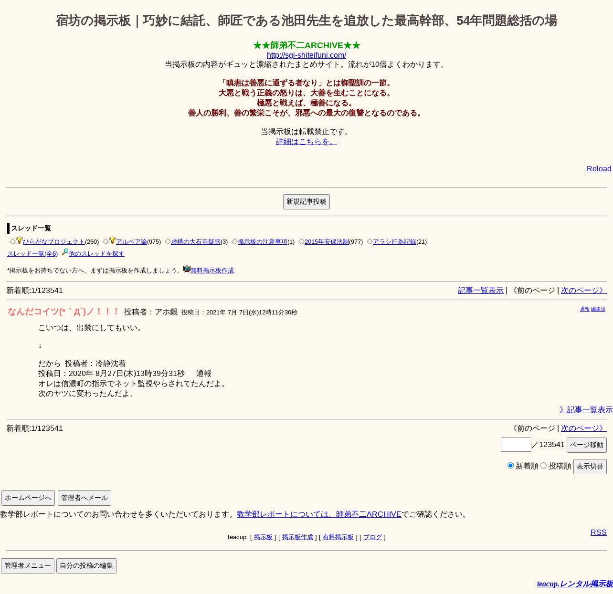Click the quoted line 投稿者：冷静沈着
Screen dimensions: 613x594
click(x=95, y=364)
